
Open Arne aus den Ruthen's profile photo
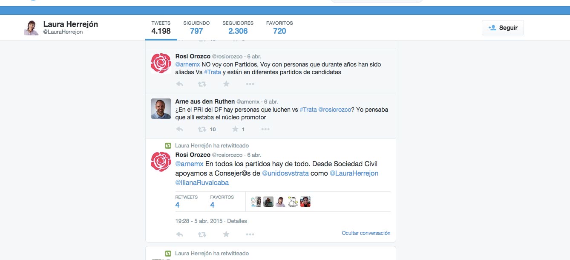click(x=161, y=109)
